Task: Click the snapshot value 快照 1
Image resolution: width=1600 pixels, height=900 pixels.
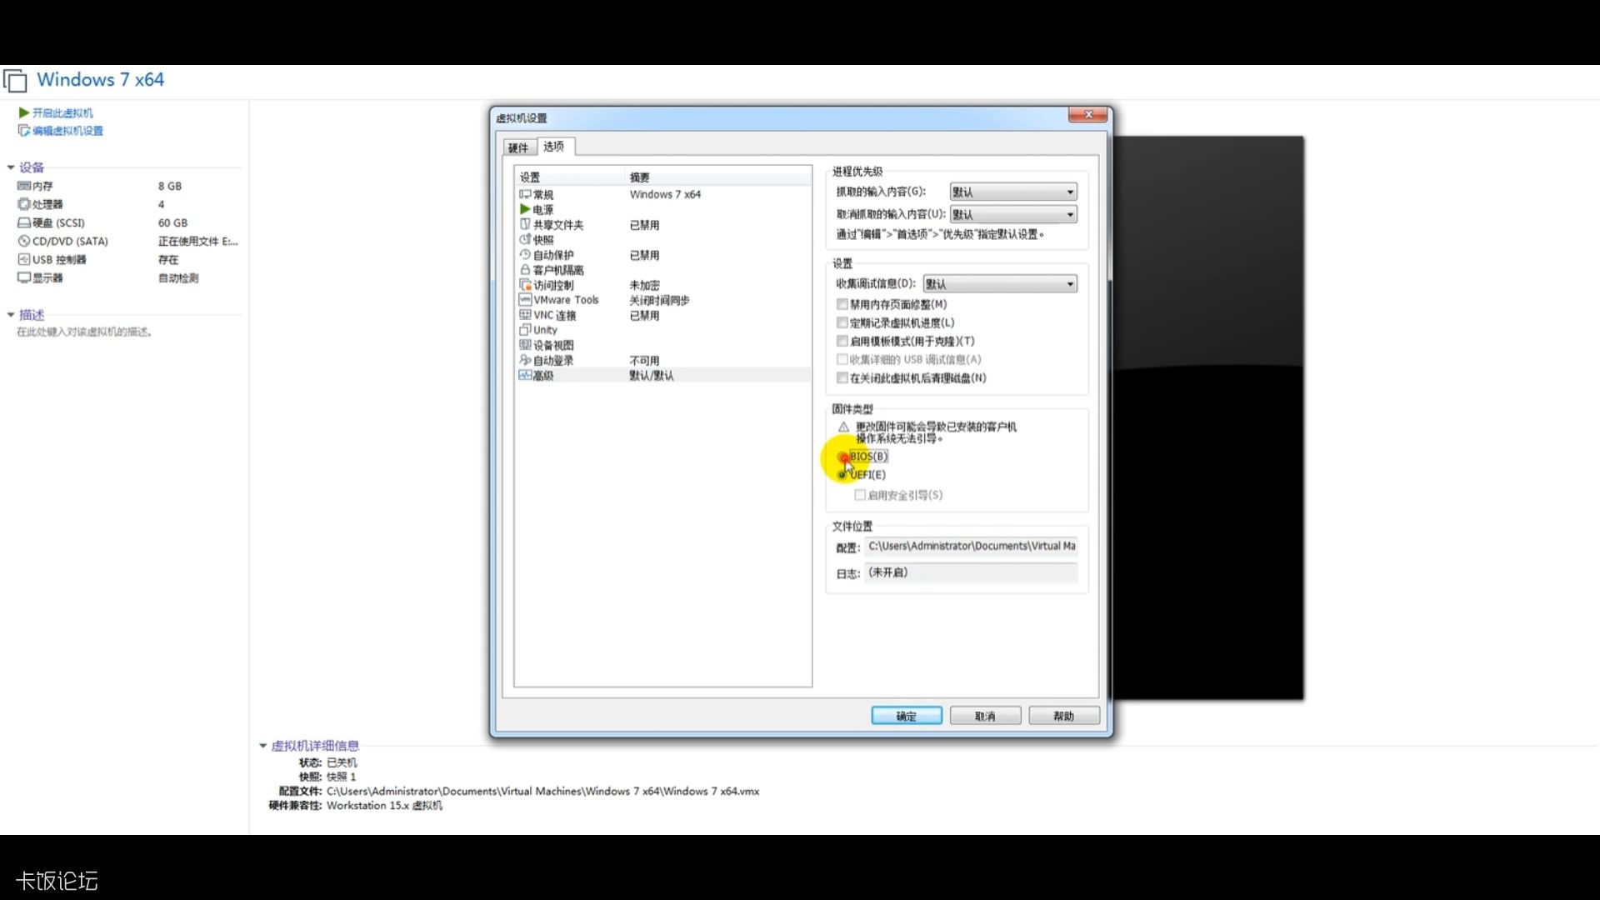Action: coord(341,777)
